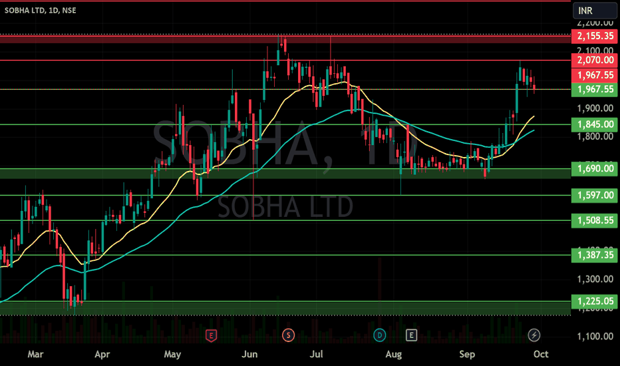Click the lightning bolt icon near Oct
This screenshot has width=620, height=366.
point(534,335)
